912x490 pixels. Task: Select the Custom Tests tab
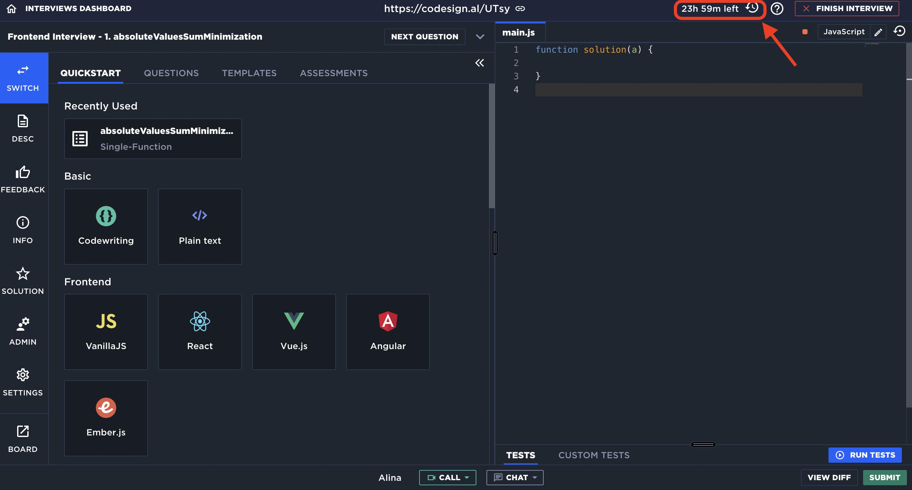(x=594, y=455)
